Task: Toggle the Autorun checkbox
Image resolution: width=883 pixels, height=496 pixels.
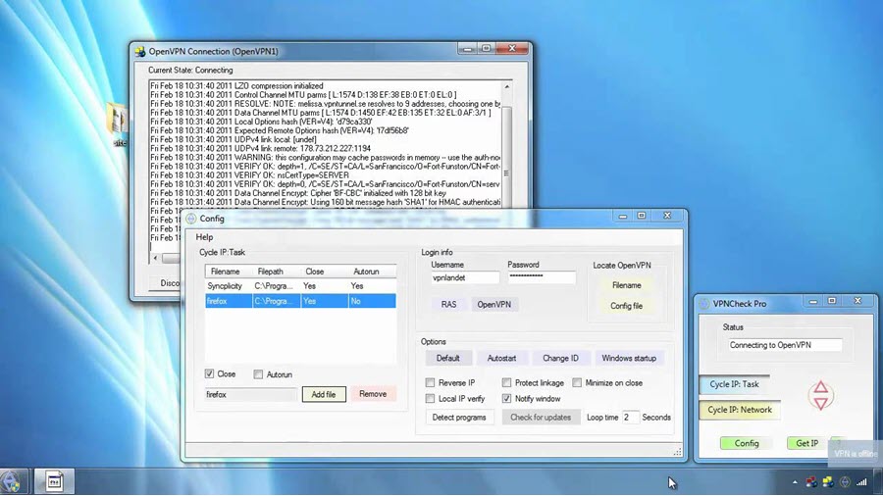Action: 258,374
